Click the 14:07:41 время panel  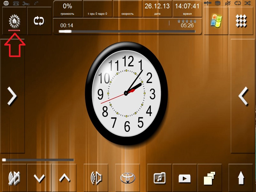[187, 9]
